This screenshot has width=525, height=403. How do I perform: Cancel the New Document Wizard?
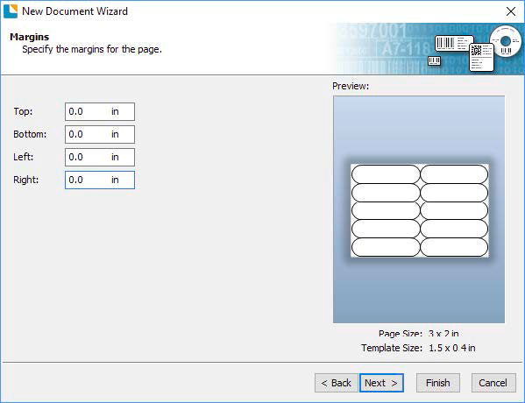493,383
